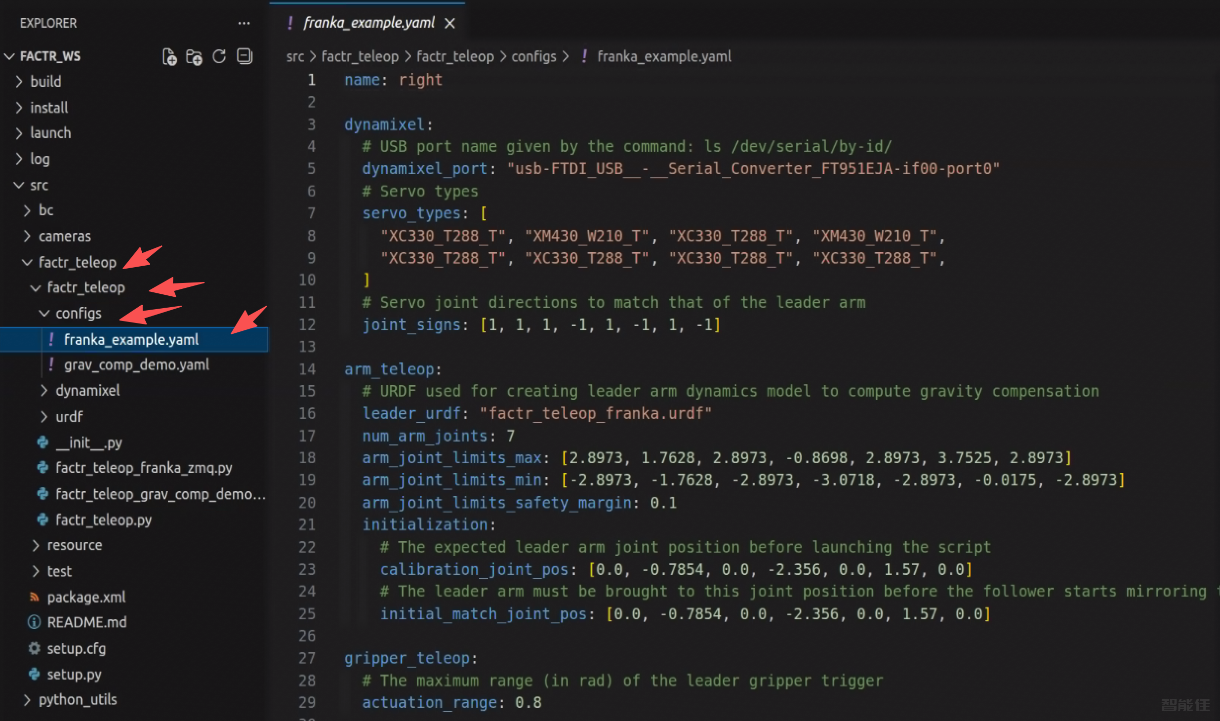Viewport: 1220px width, 721px height.
Task: Open grav_comp_demo.yaml in the file tree
Action: tap(136, 365)
